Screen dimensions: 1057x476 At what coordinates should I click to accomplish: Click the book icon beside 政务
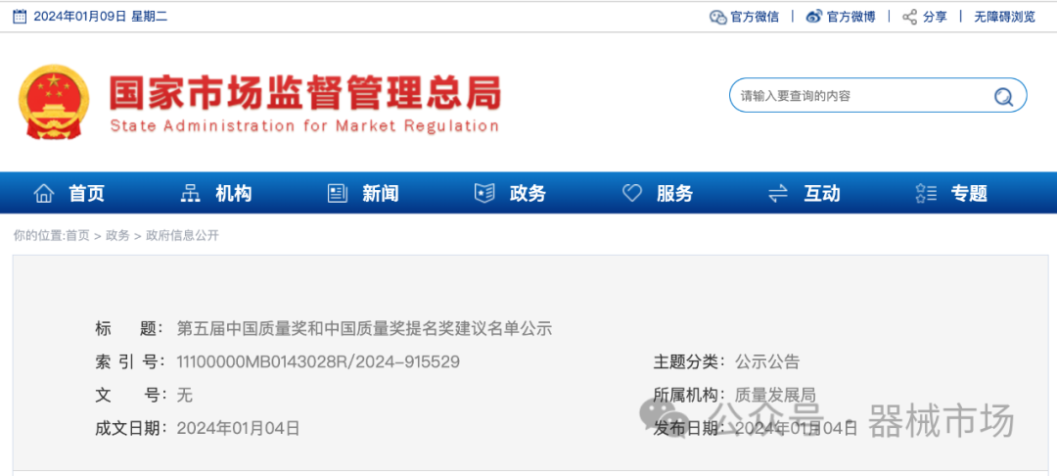coord(484,193)
